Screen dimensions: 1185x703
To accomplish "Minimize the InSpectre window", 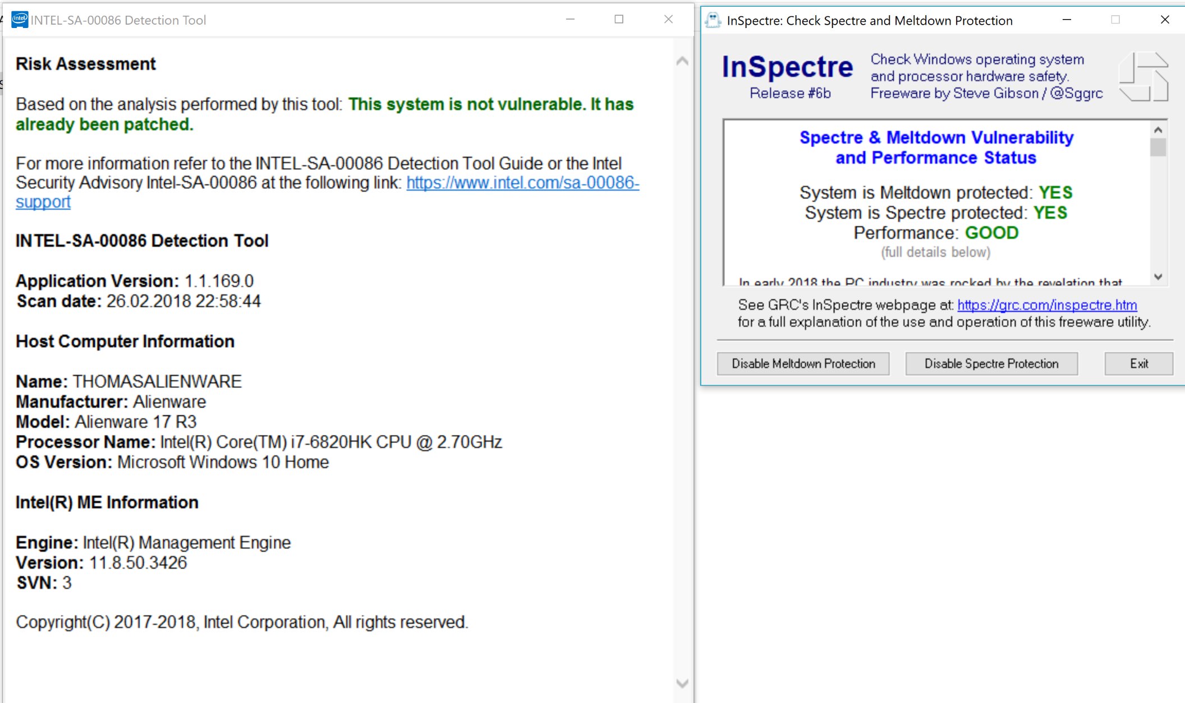I will click(x=1067, y=20).
